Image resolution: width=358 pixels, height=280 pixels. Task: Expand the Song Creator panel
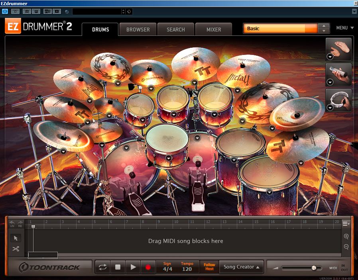coord(241,267)
